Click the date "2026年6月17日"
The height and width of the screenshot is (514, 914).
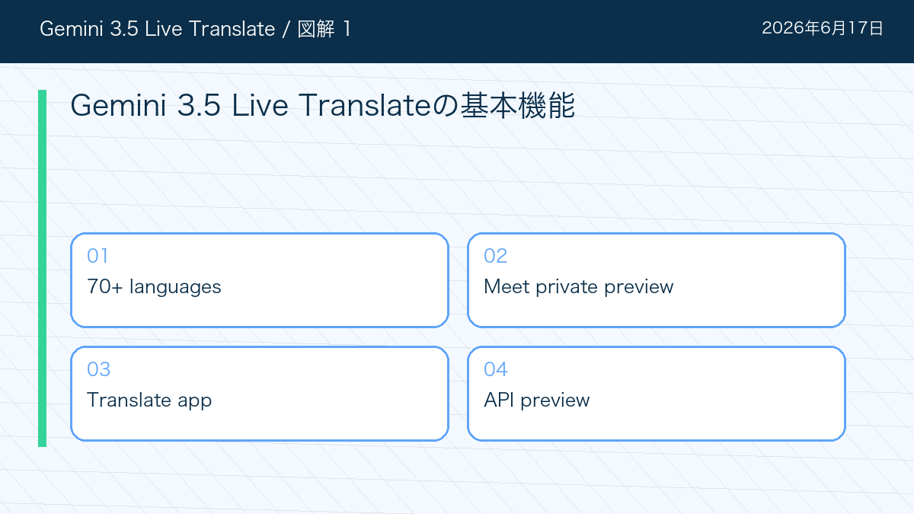tap(823, 29)
